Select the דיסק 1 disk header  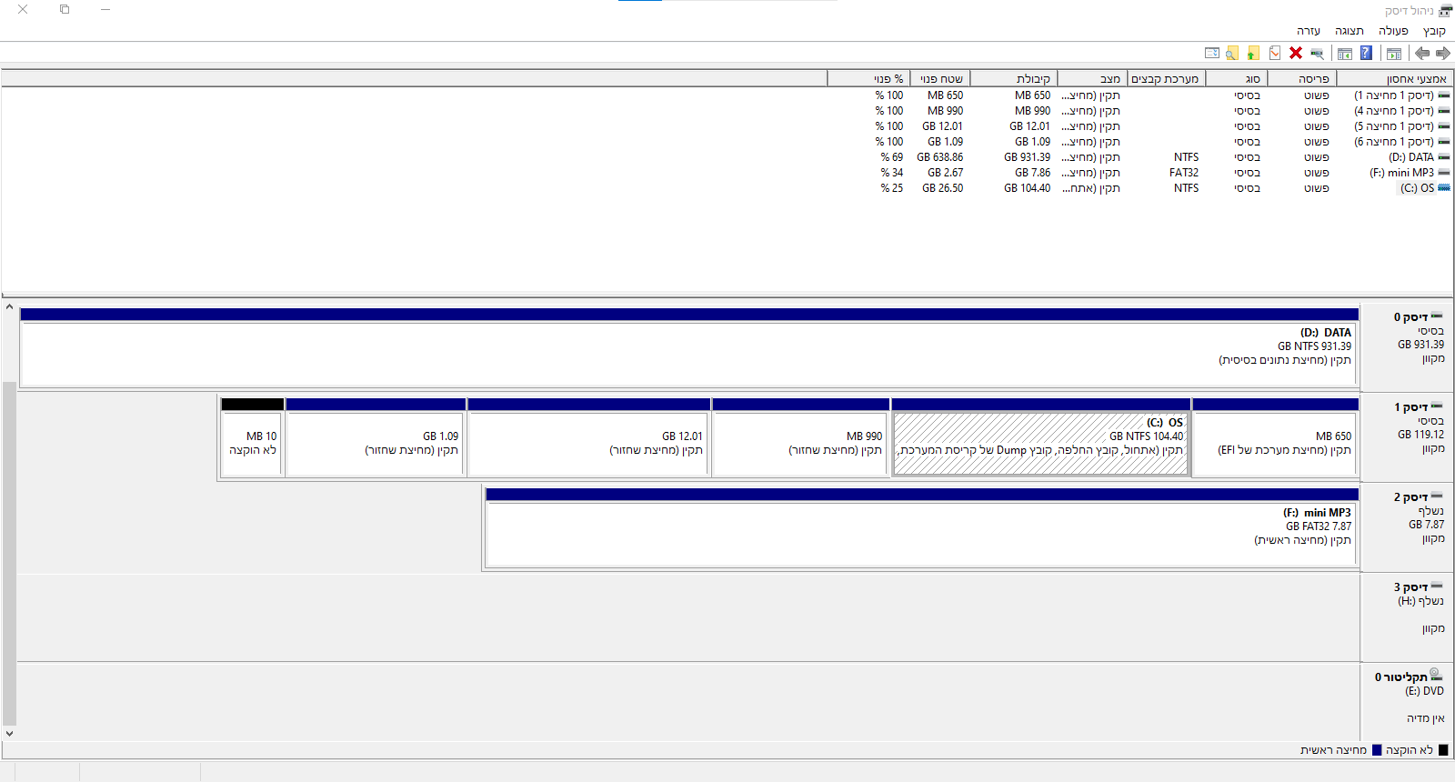[1408, 436]
